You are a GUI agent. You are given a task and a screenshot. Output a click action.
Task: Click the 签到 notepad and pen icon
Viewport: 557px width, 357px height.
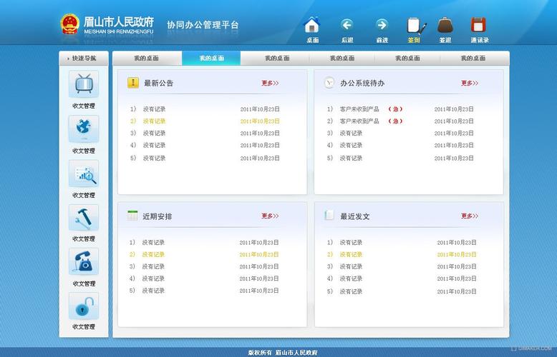416,26
